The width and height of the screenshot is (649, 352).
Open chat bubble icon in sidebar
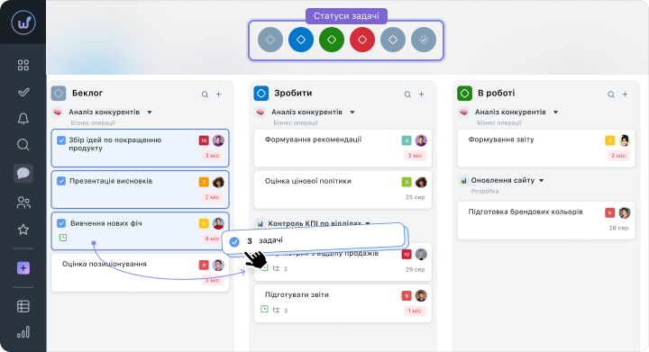pos(23,173)
